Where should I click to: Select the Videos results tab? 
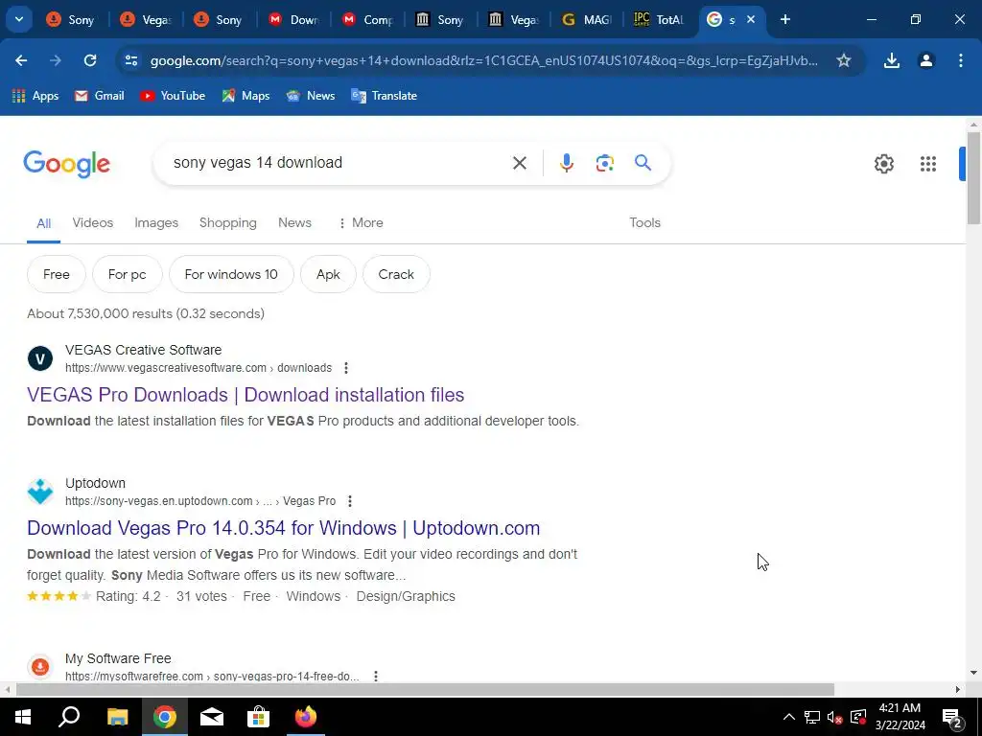(x=93, y=222)
